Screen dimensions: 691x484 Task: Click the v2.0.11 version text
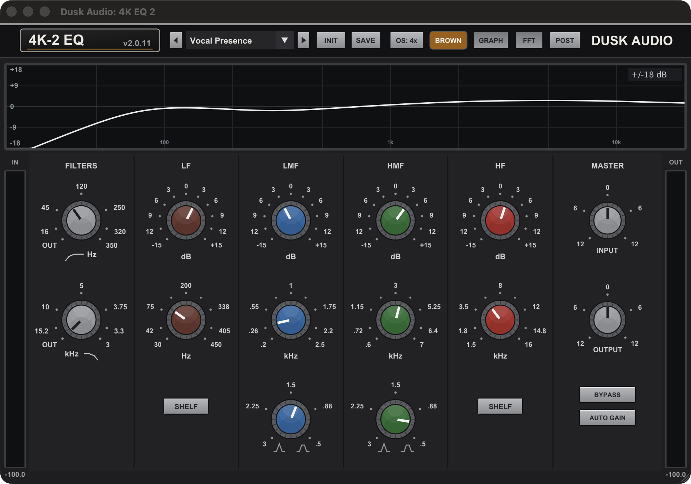(x=137, y=43)
